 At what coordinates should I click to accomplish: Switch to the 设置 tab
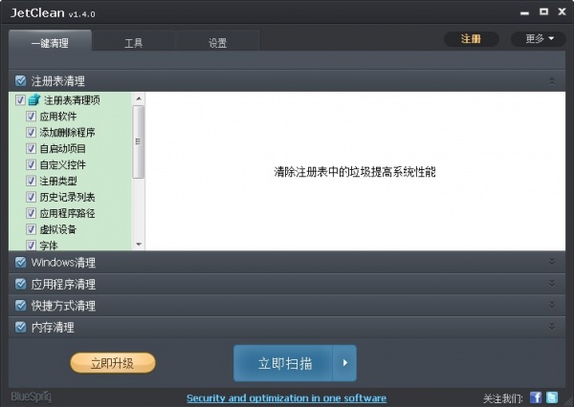(x=218, y=43)
